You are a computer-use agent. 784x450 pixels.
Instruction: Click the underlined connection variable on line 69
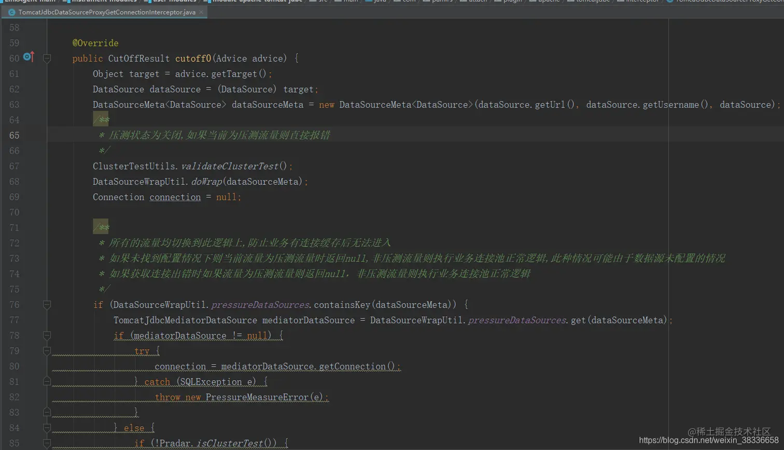175,197
